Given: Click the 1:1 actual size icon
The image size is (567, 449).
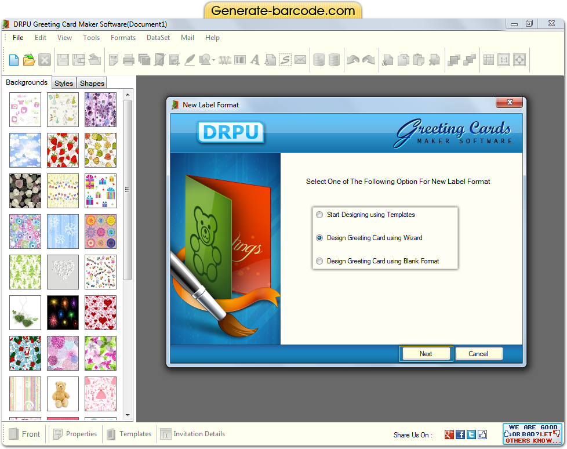Looking at the screenshot, I should coord(504,60).
